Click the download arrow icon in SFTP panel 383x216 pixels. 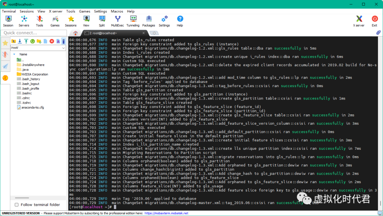pyautogui.click(x=20, y=41)
